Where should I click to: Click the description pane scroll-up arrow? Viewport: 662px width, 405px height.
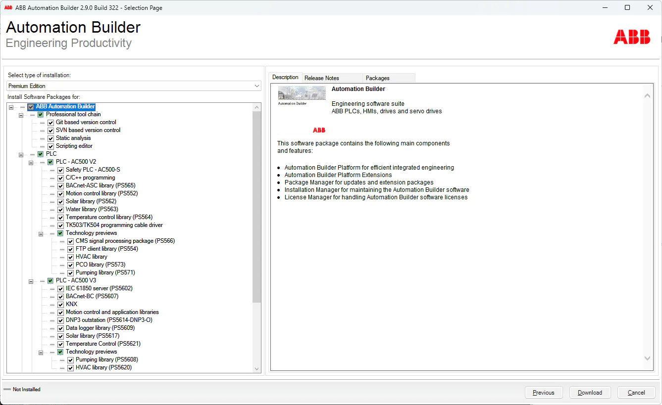[648, 96]
